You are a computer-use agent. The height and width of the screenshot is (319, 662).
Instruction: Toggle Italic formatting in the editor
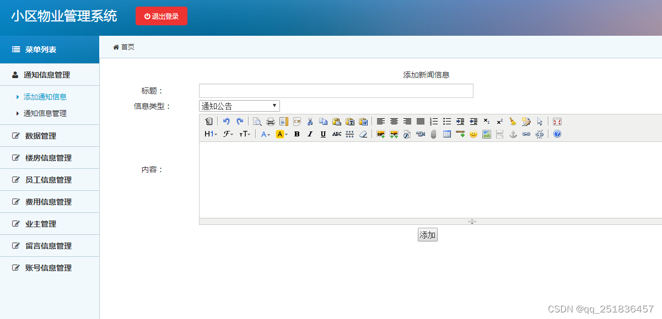coord(309,134)
